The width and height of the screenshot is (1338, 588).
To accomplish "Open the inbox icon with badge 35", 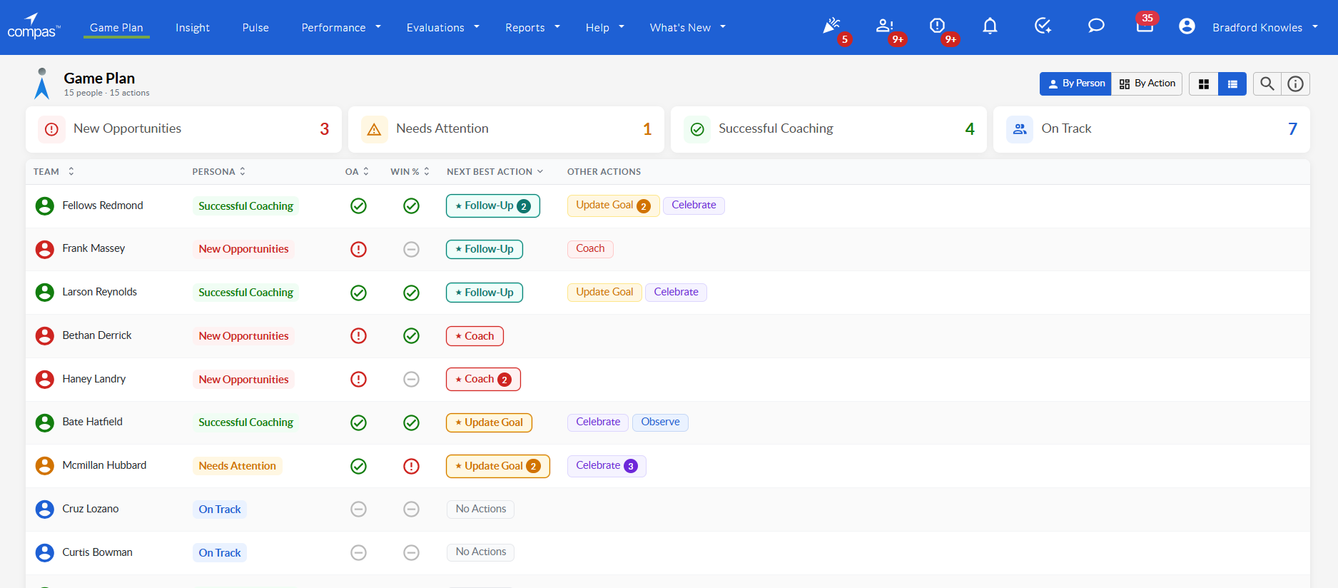I will 1145,26.
